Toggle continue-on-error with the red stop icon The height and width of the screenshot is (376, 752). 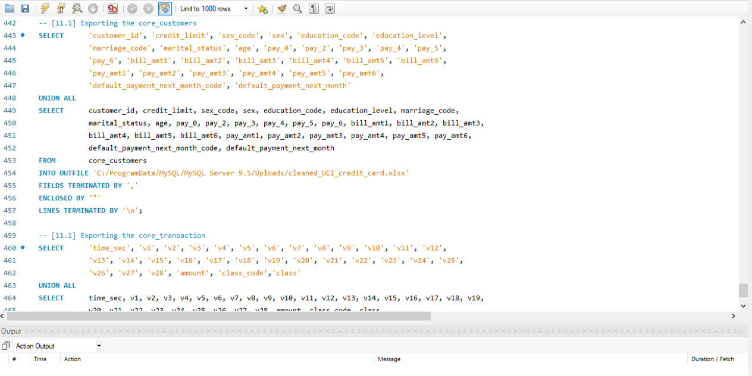(x=112, y=8)
